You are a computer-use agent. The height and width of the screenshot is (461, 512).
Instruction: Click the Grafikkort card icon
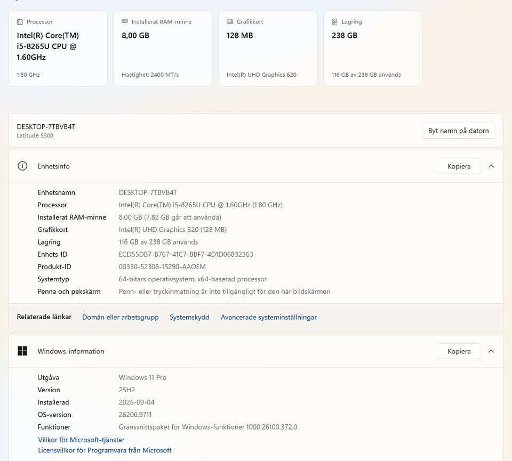230,21
